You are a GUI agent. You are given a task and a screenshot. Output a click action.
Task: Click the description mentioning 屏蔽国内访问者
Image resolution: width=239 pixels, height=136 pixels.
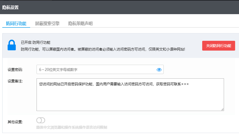[x=103, y=49]
